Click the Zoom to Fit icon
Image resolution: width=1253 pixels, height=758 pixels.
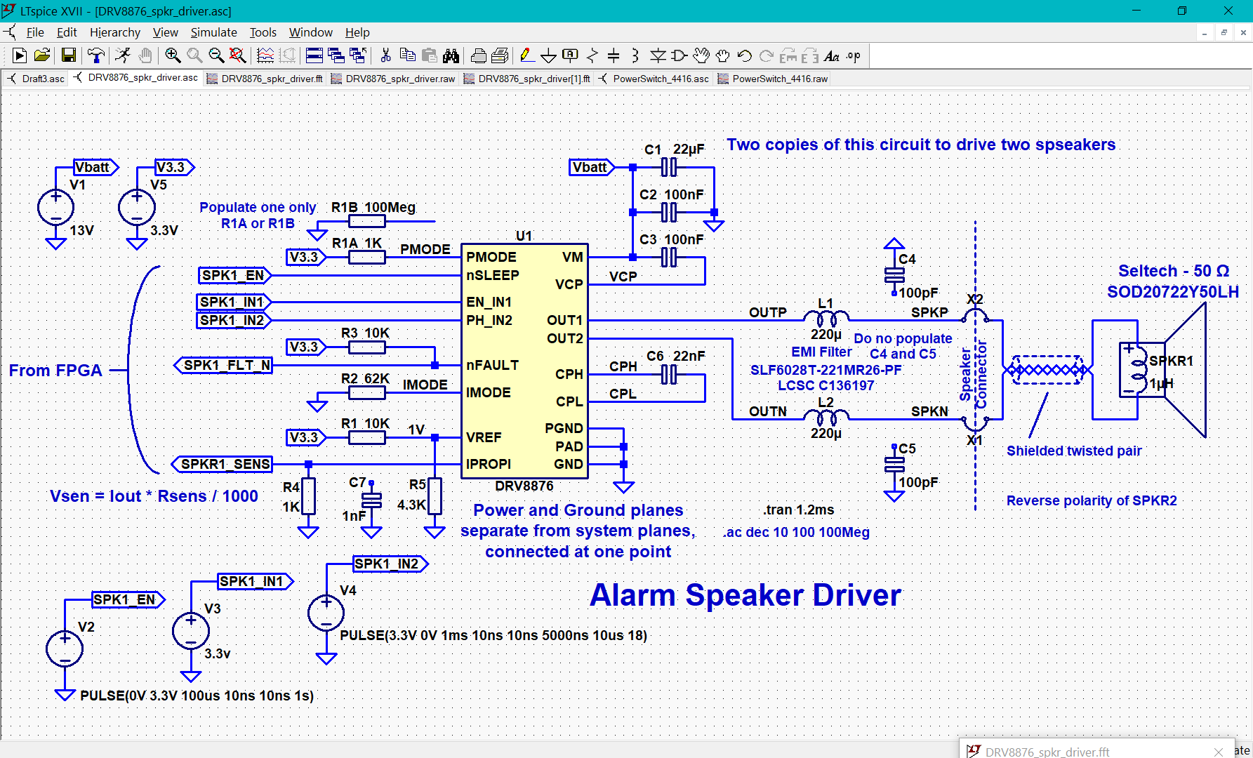(238, 55)
